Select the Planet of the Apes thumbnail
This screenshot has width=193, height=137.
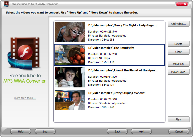(70, 77)
